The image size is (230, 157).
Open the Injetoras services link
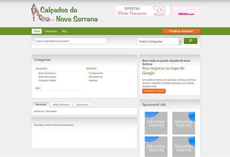pyautogui.click(x=93, y=80)
